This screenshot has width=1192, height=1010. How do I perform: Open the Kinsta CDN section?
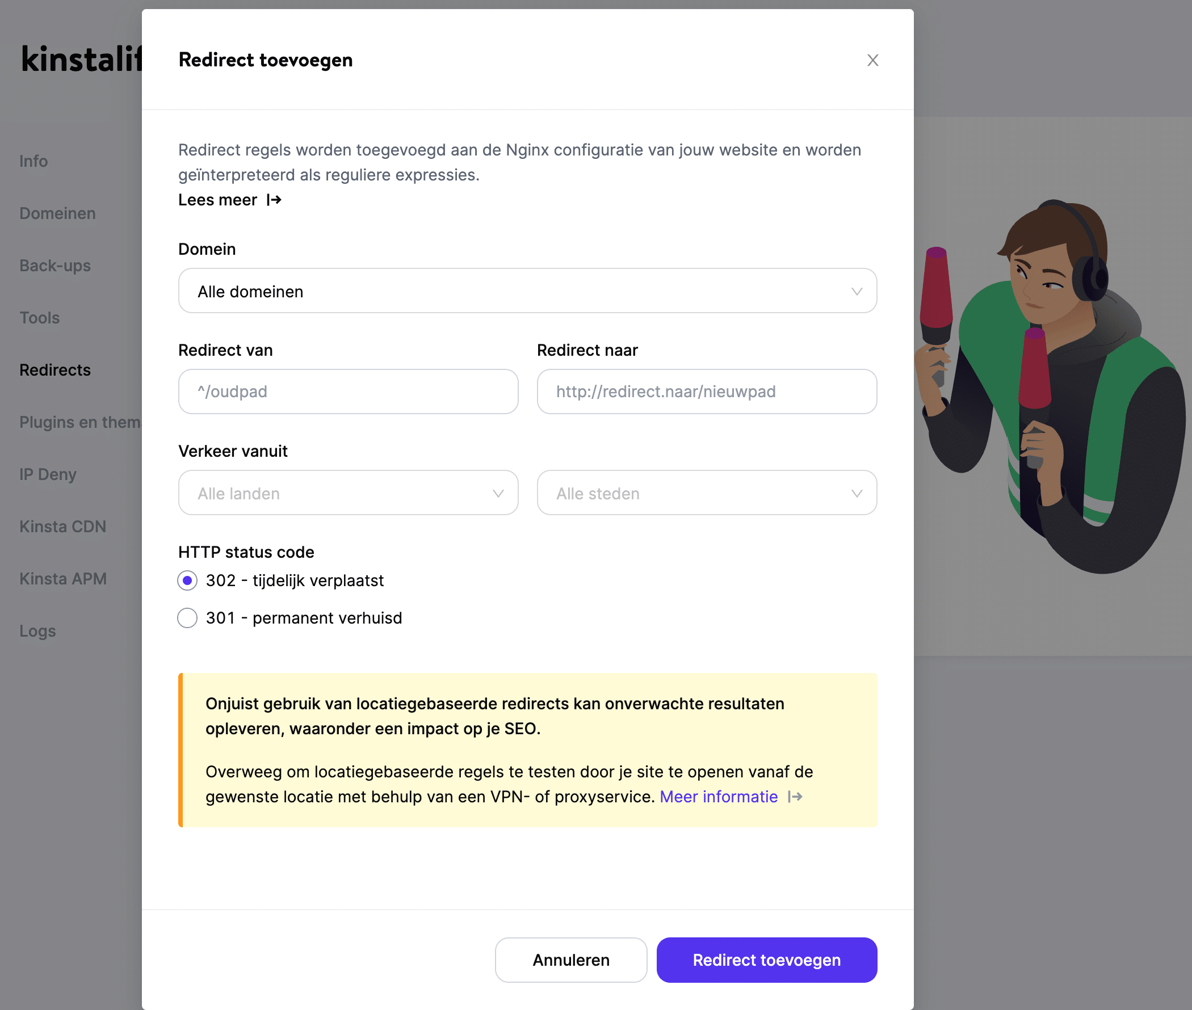[x=62, y=526]
